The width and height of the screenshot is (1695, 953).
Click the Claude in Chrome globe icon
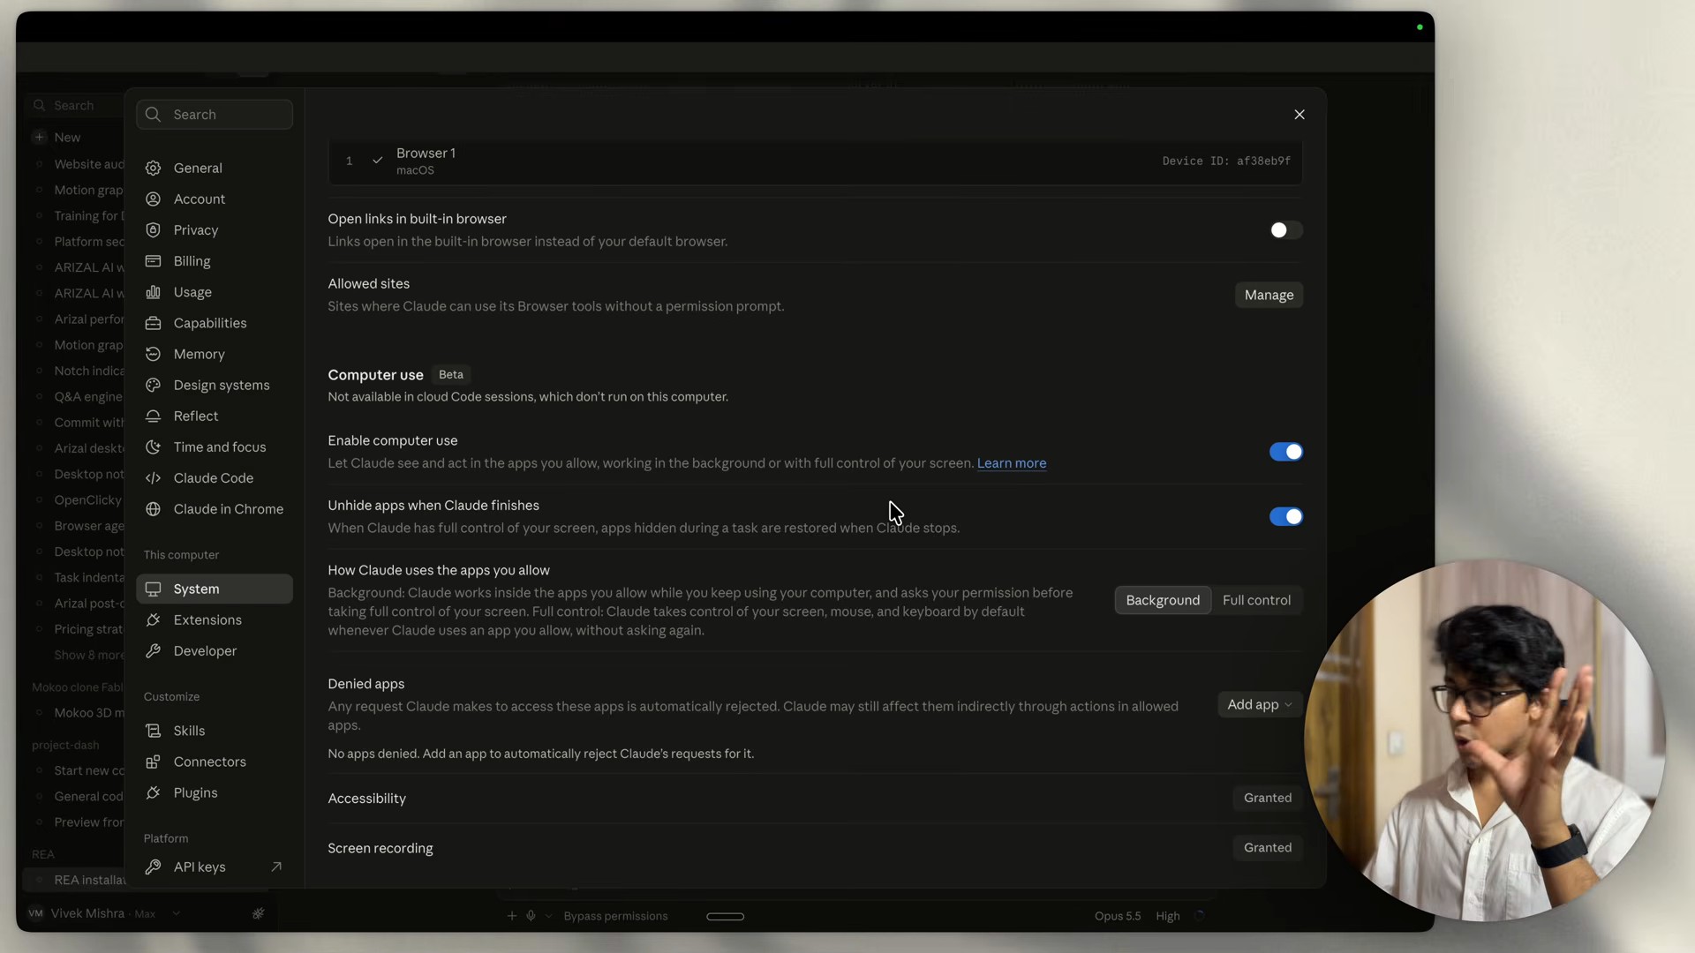point(153,509)
